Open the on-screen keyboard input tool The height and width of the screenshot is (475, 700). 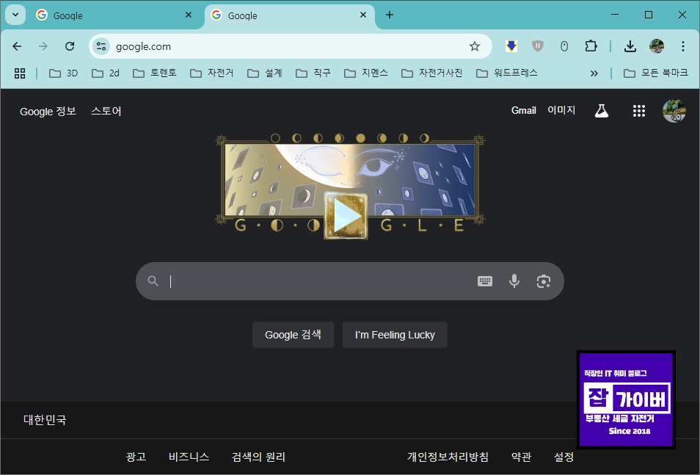click(x=485, y=281)
